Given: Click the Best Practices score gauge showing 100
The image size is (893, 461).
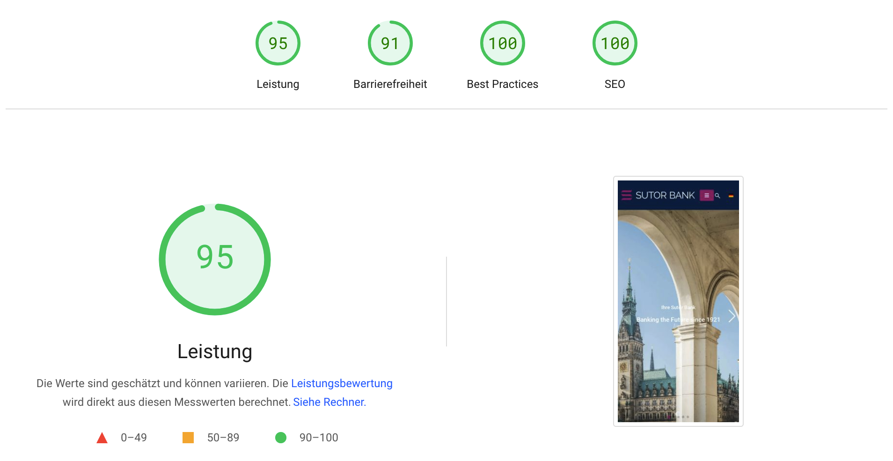Looking at the screenshot, I should [503, 43].
